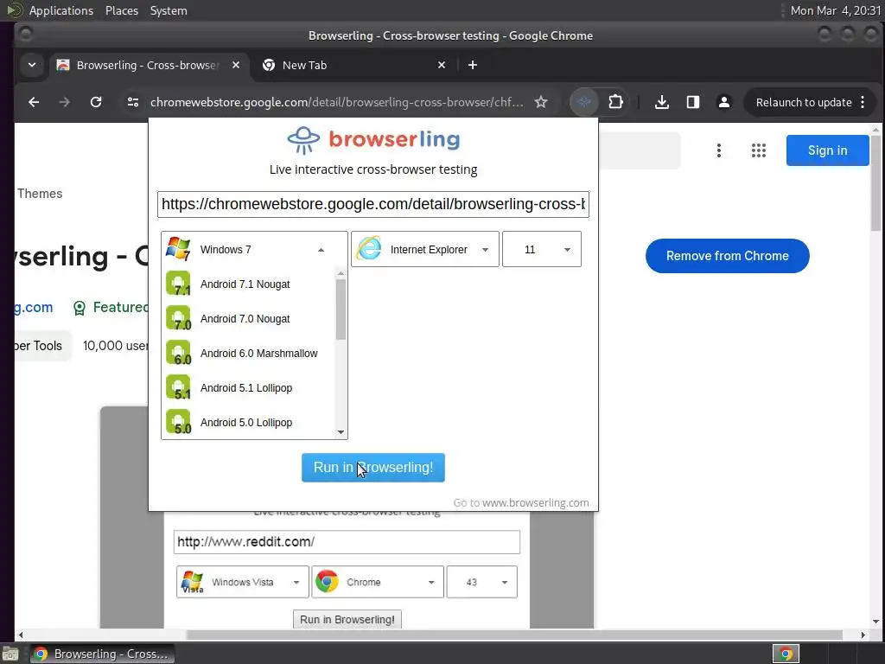Click the Featured badge
Screen dimensions: 885x664
coord(111,307)
